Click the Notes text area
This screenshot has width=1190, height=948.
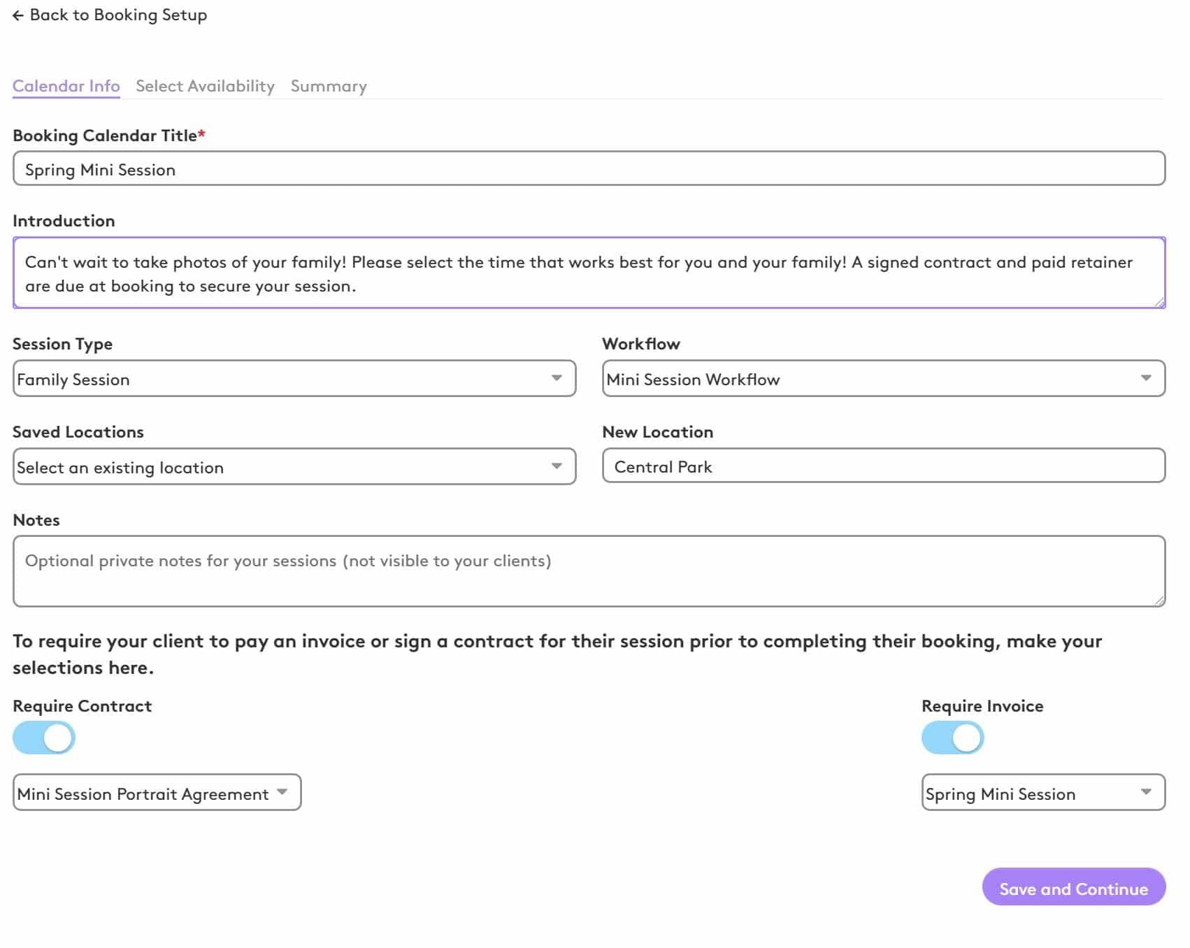(589, 571)
